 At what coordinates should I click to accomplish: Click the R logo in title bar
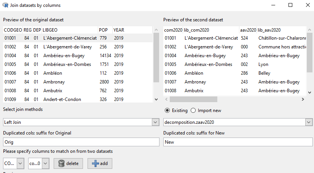(5, 5)
